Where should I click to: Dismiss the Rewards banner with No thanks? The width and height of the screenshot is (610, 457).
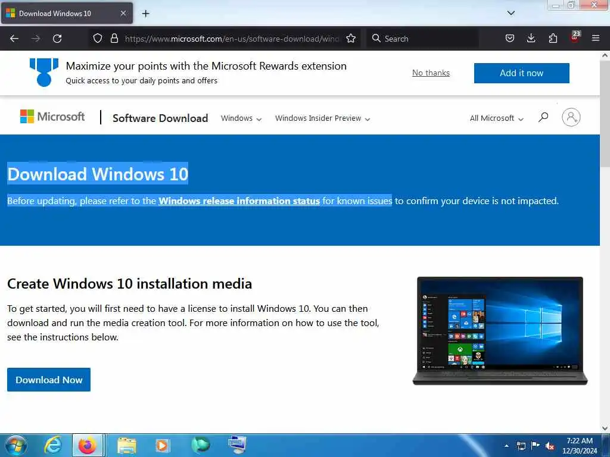431,73
